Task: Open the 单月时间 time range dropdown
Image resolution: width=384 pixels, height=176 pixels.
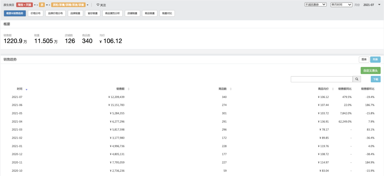Action: (341, 4)
